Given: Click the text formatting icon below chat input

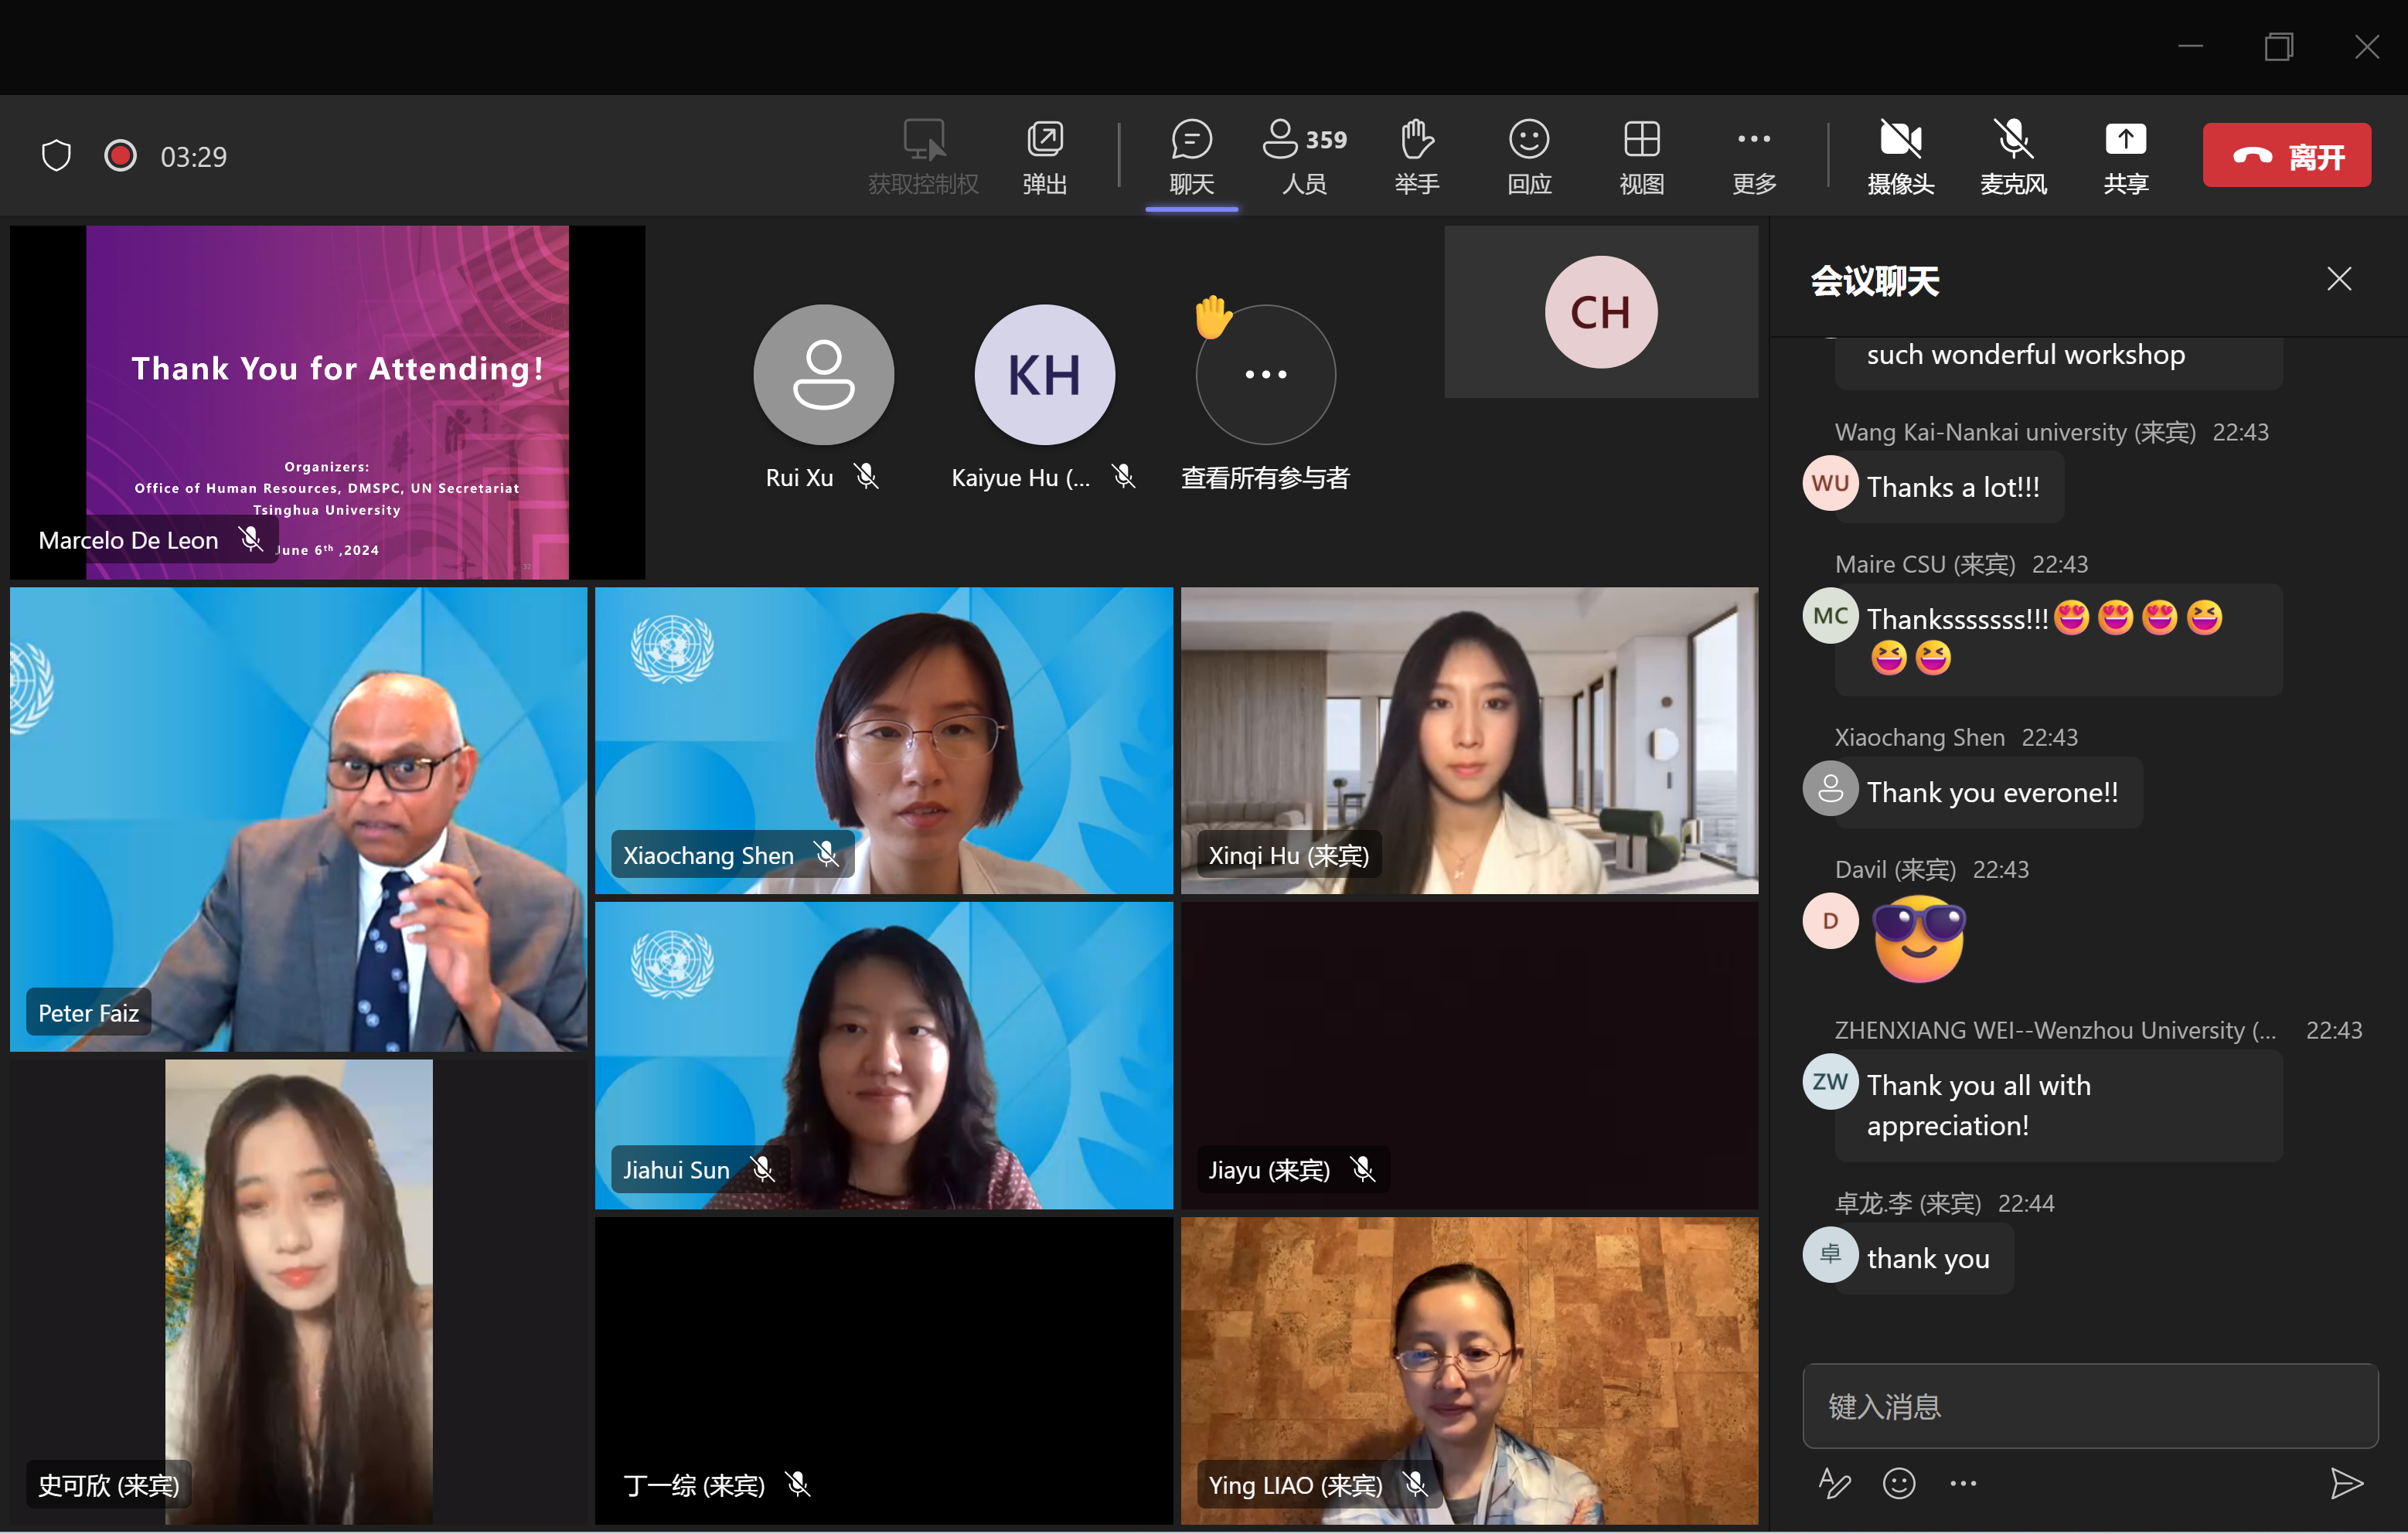Looking at the screenshot, I should [1834, 1484].
